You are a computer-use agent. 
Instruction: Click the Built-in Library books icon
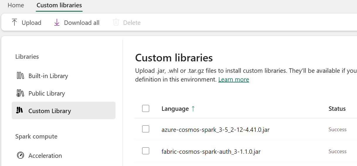pyautogui.click(x=20, y=76)
